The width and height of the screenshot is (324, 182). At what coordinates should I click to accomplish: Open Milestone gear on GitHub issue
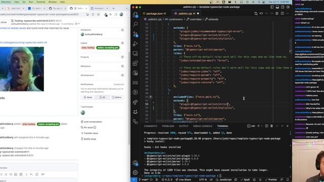[x=123, y=66]
